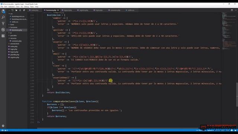Expand the parciales folder
Screen dimensions: 238x134
(13, 36)
